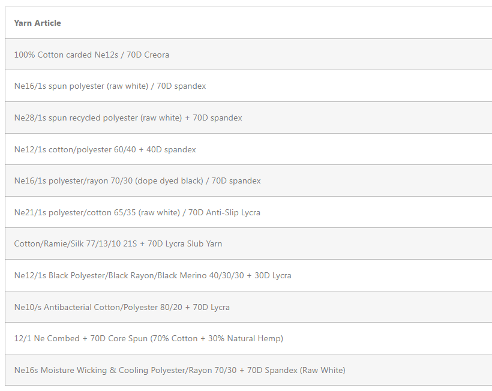Viewport: 492px width, 391px height.
Task: Click Ne28/1s spun recycled polyester entry
Action: tap(248, 118)
